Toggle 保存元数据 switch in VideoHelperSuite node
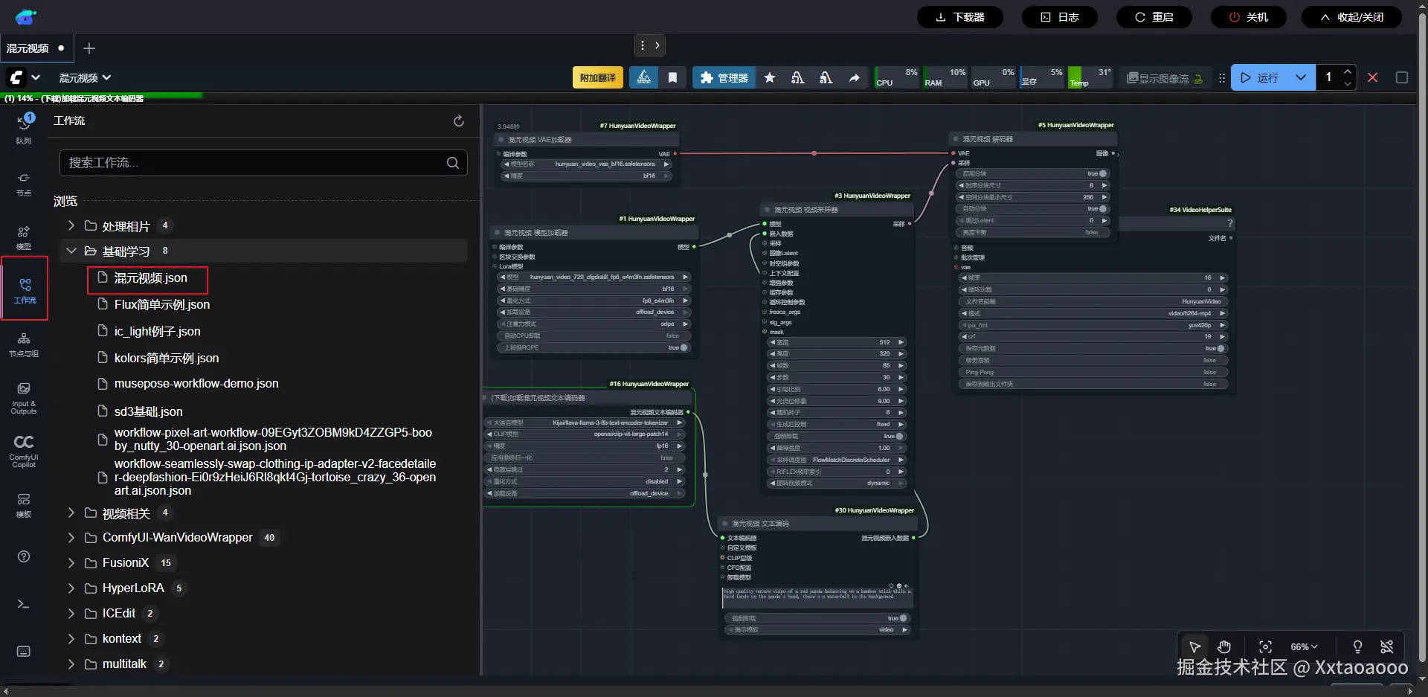The image size is (1428, 697). coord(1093,348)
